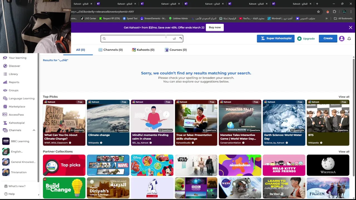The image size is (356, 200).
Task: Open Language Learning section
Action: click(x=19, y=98)
